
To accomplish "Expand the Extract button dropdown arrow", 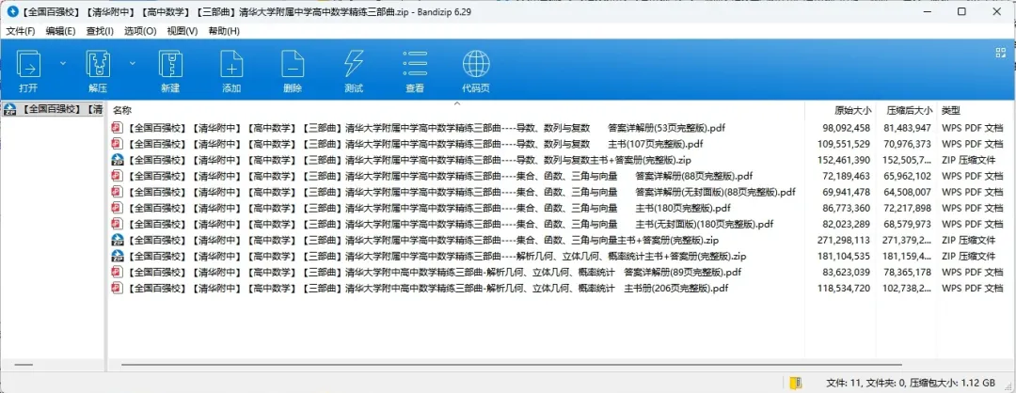I will (x=133, y=63).
